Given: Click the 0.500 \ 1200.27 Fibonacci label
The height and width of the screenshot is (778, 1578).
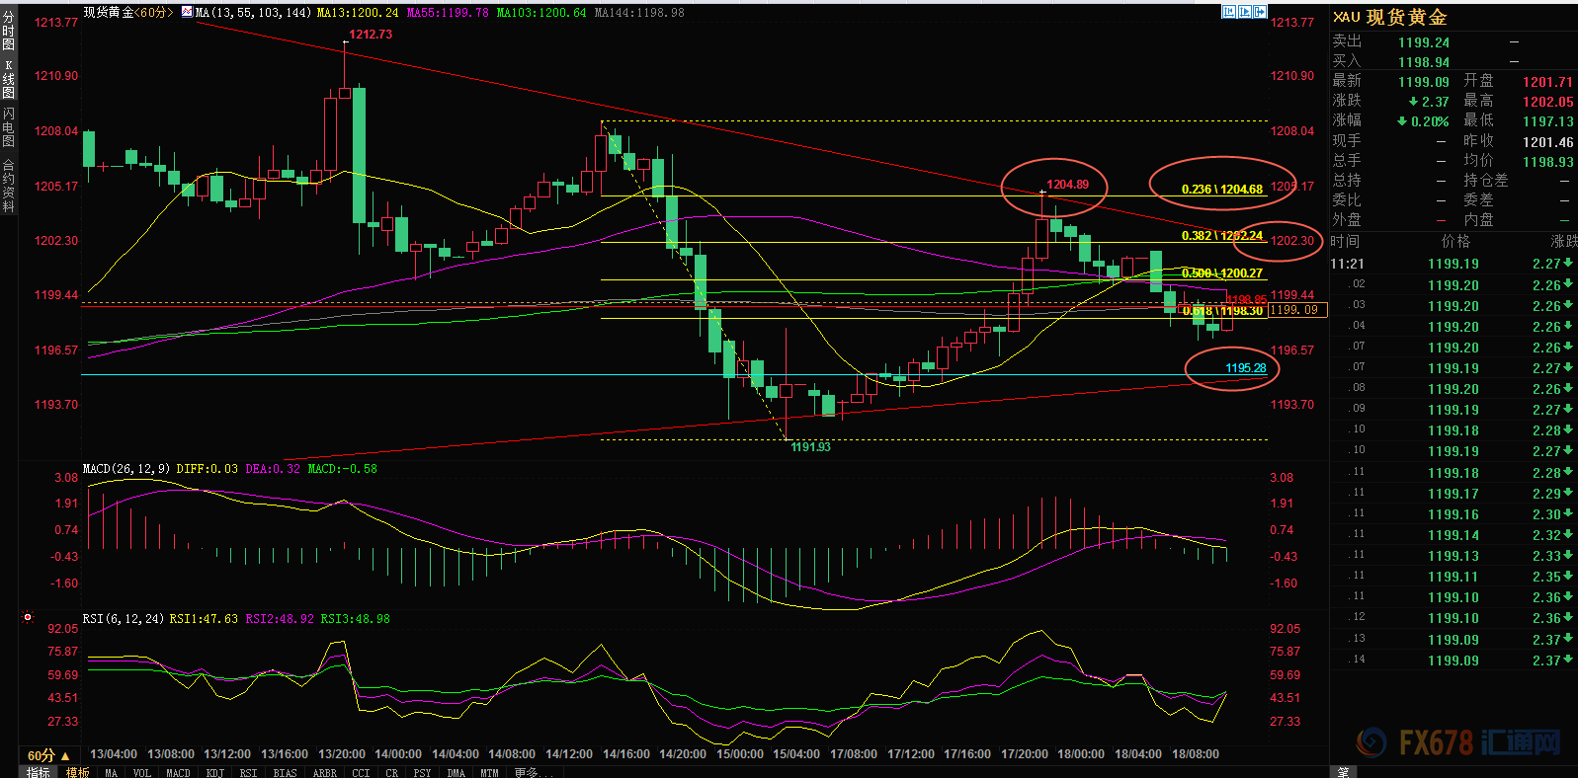Looking at the screenshot, I should click(x=1222, y=273).
